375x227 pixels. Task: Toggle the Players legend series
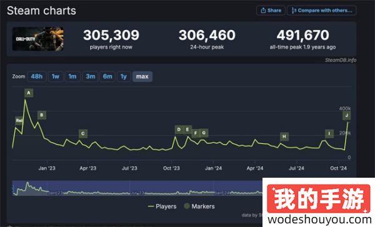click(162, 206)
